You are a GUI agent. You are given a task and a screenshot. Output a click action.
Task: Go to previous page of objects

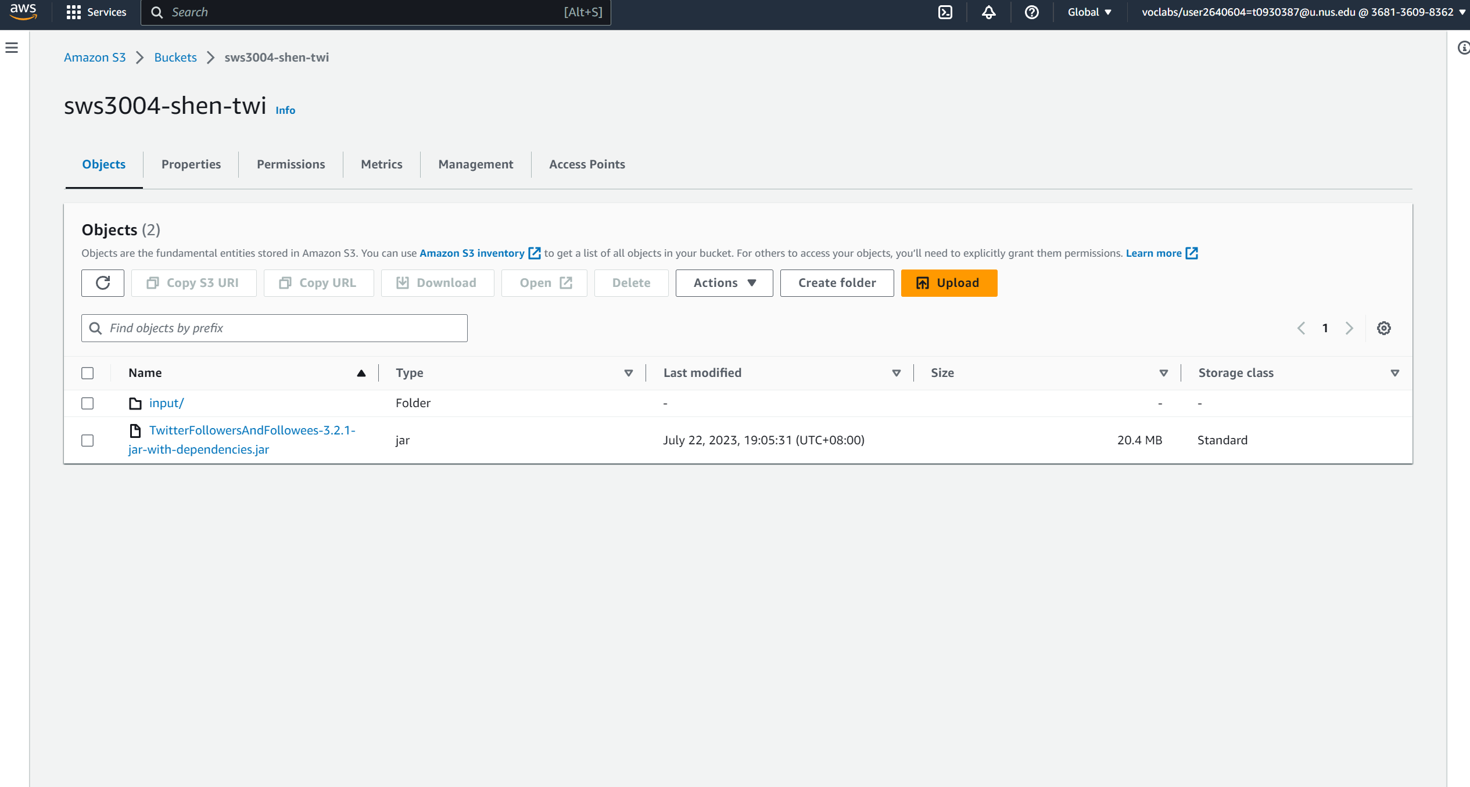tap(1302, 328)
